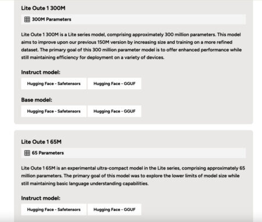Click the Lite Oute 1 300M heading
This screenshot has height=222, width=262.
pos(43,8)
